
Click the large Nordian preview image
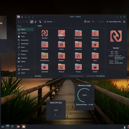116,36
